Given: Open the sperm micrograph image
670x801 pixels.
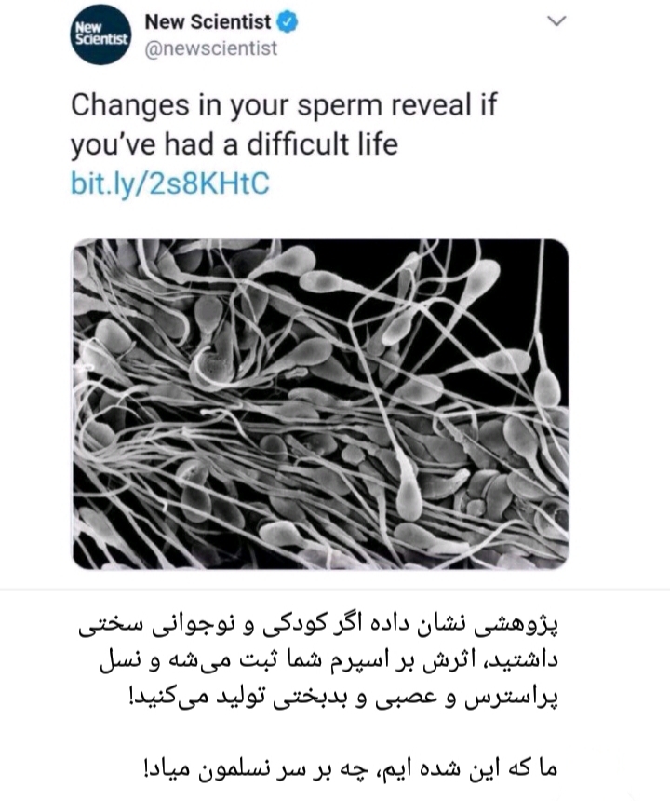Looking at the screenshot, I should coord(320,403).
